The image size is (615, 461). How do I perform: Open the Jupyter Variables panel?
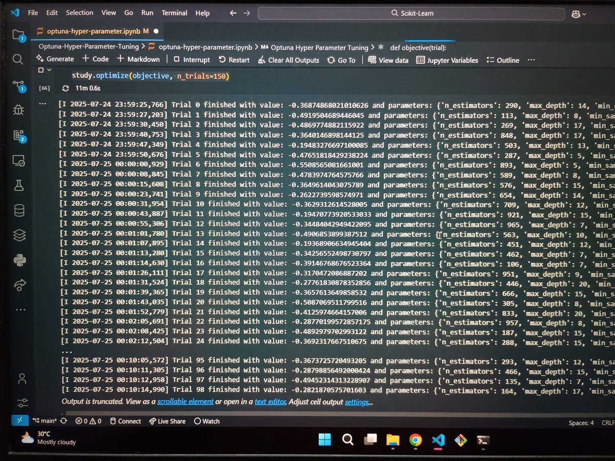point(447,60)
